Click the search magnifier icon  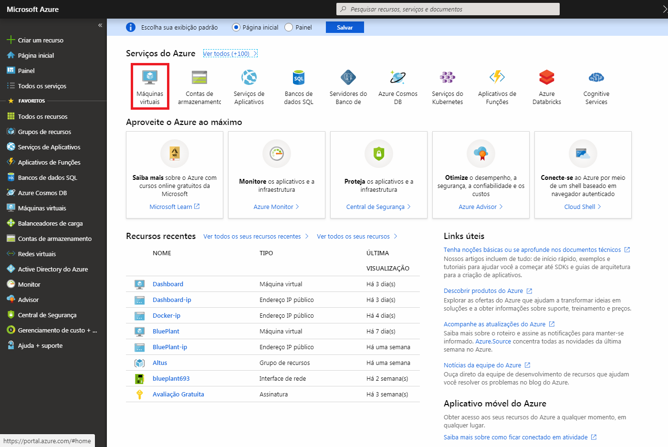[x=343, y=9]
